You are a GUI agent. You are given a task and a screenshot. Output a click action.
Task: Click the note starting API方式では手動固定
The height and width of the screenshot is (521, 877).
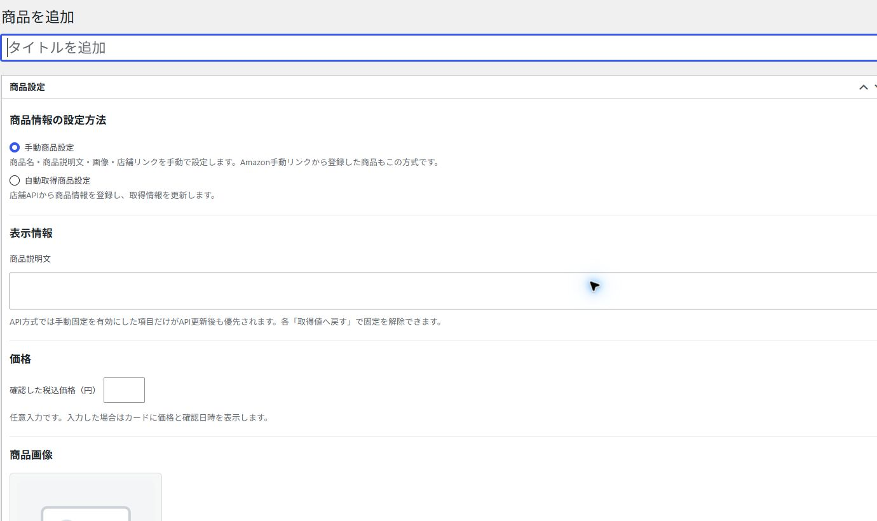226,321
